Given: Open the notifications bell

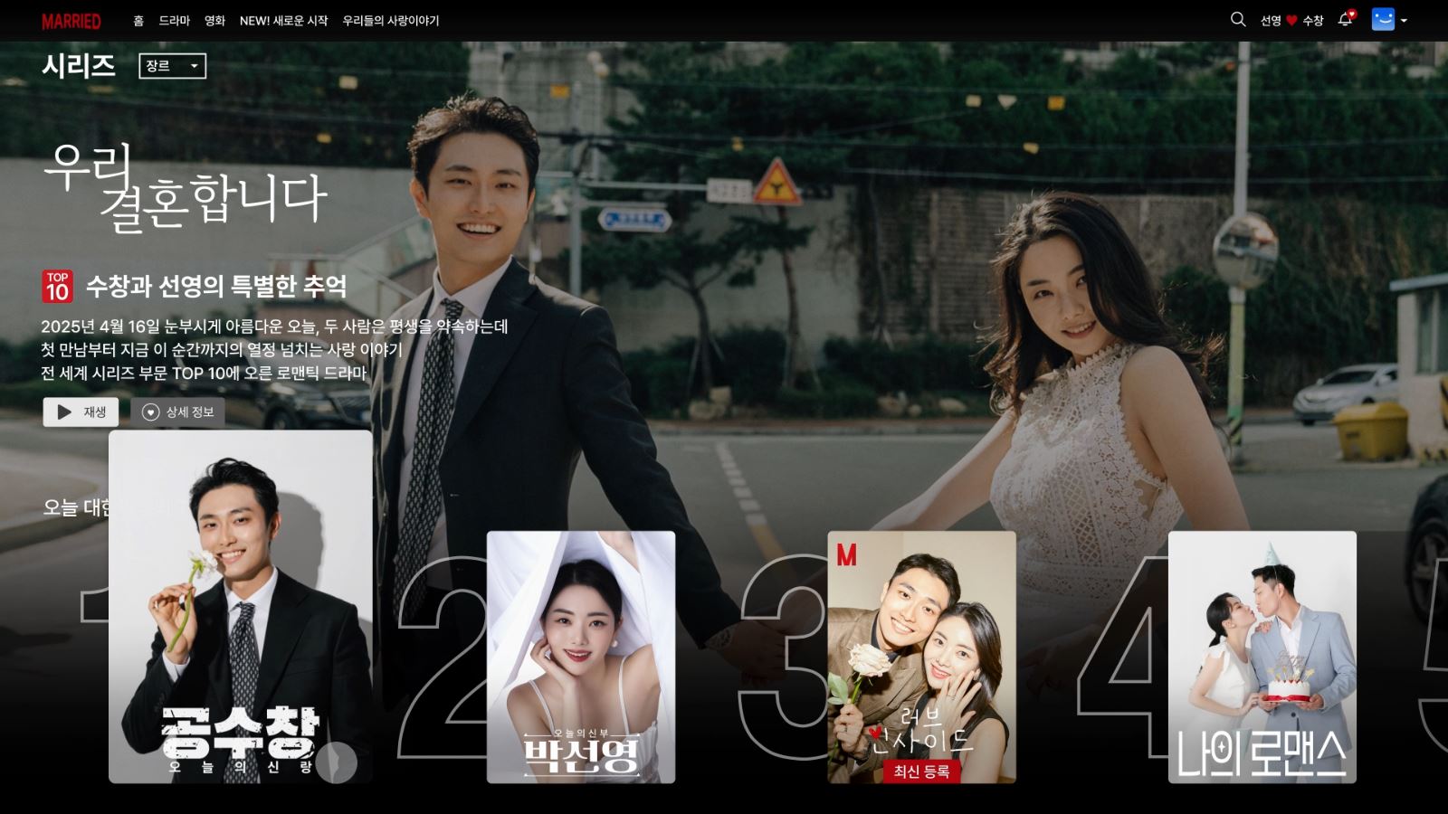Looking at the screenshot, I should tap(1346, 19).
